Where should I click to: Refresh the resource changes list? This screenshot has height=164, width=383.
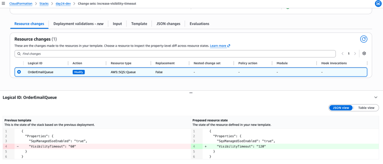pos(364,39)
